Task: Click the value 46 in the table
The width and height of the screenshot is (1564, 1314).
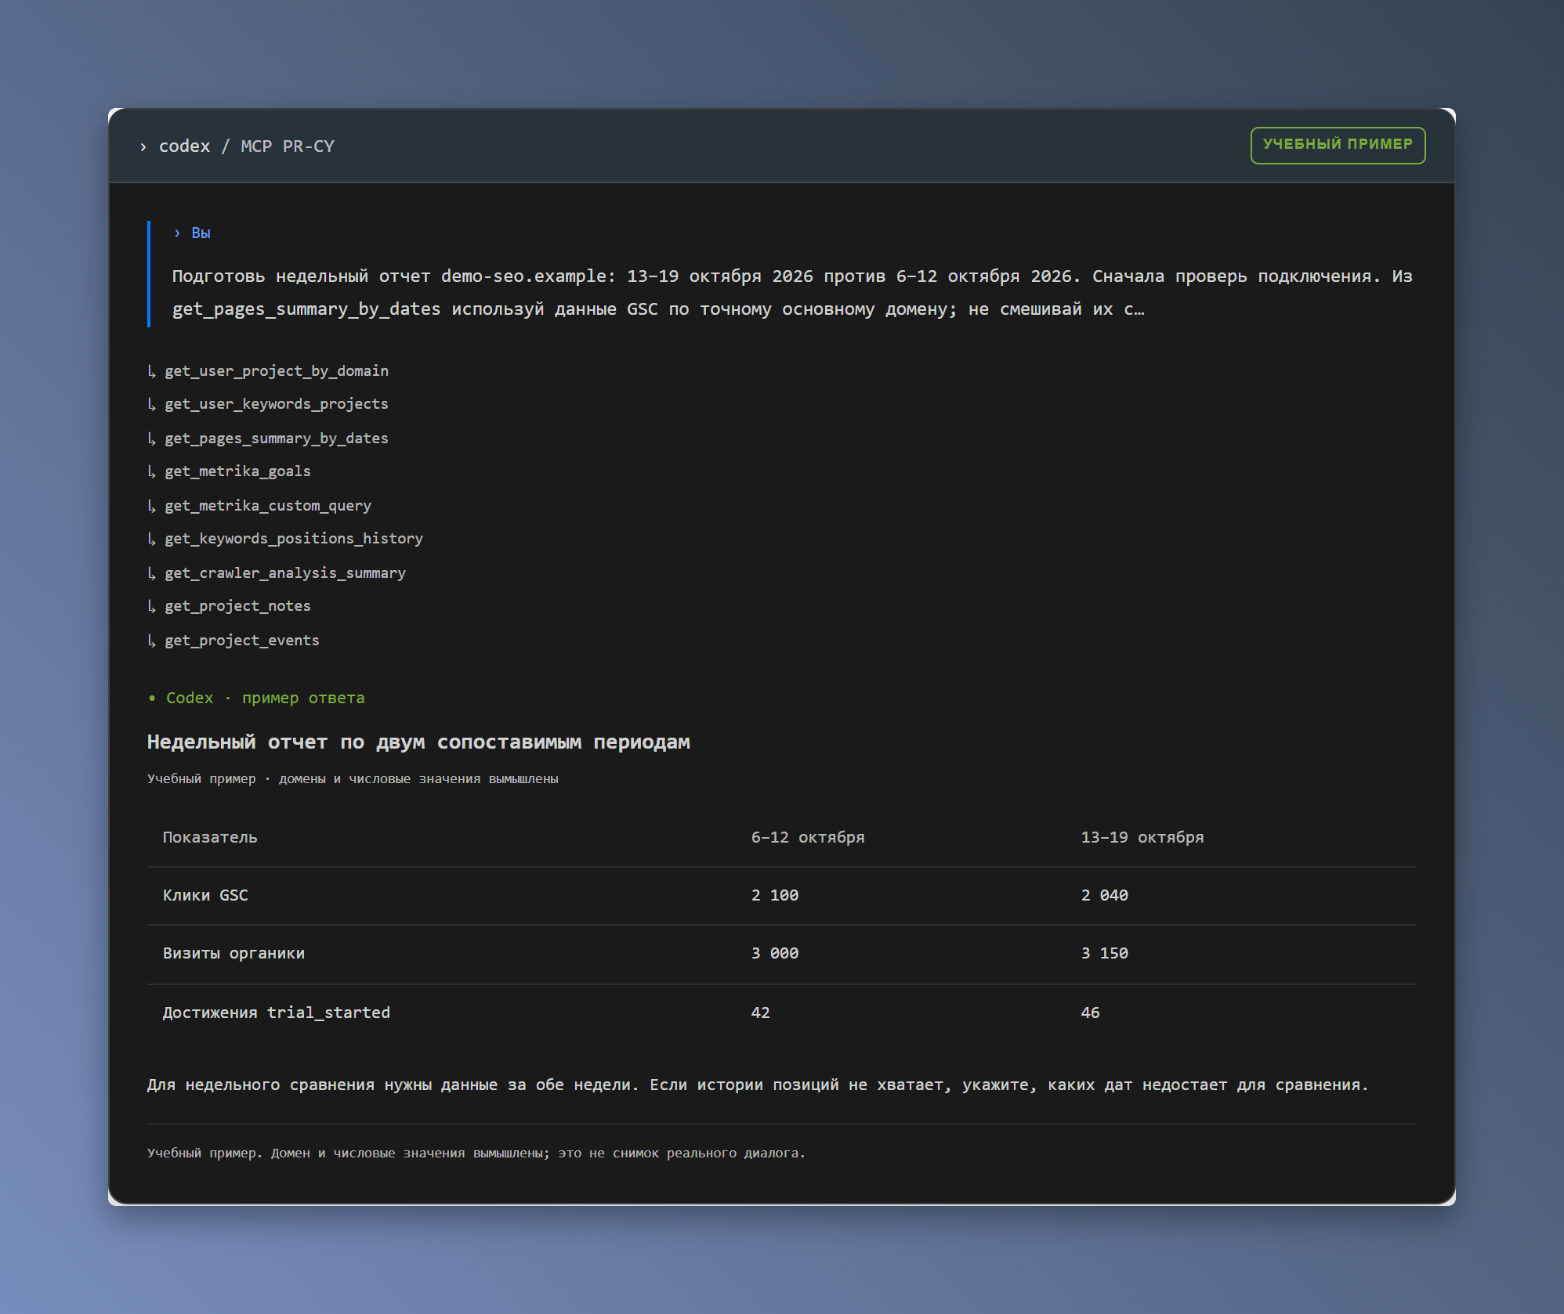Action: pyautogui.click(x=1090, y=1013)
